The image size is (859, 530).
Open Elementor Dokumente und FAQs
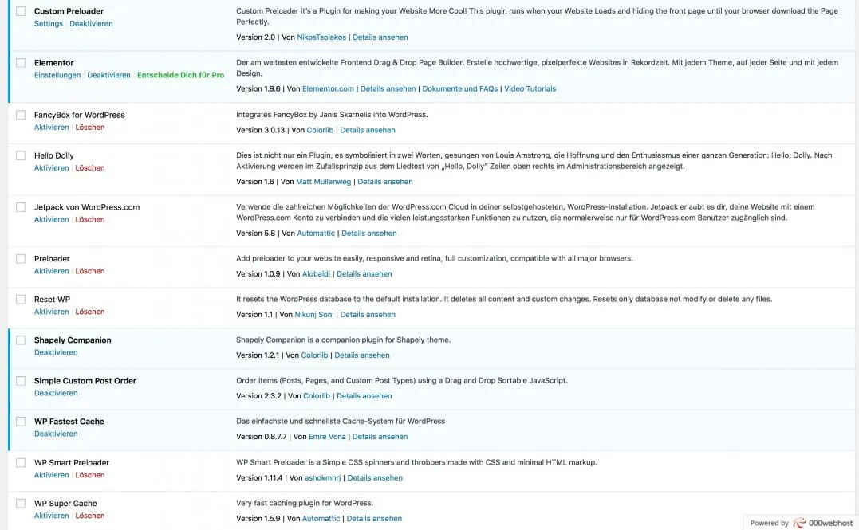459,88
